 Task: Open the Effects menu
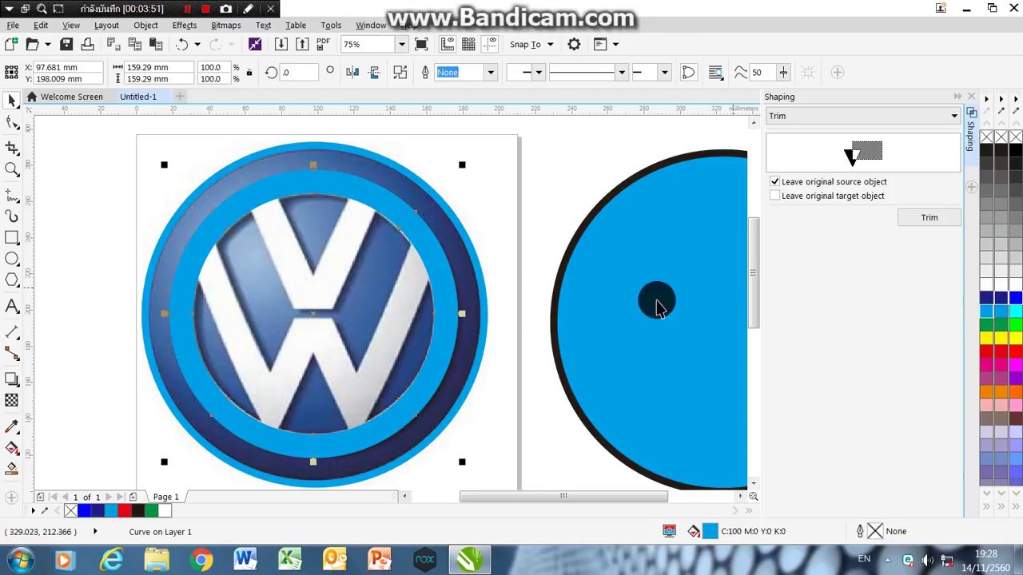coord(184,26)
